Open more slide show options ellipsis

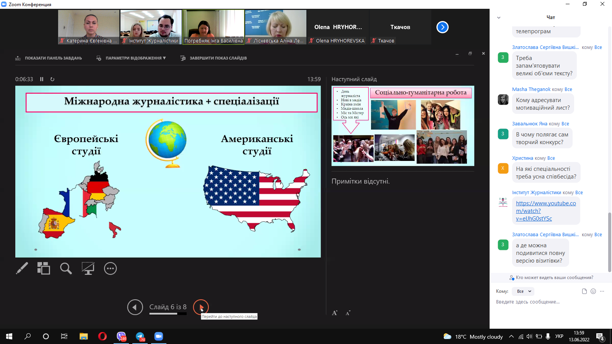(110, 268)
